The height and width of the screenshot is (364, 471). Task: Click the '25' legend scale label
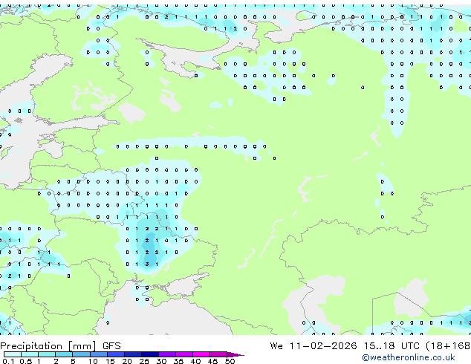(144, 361)
